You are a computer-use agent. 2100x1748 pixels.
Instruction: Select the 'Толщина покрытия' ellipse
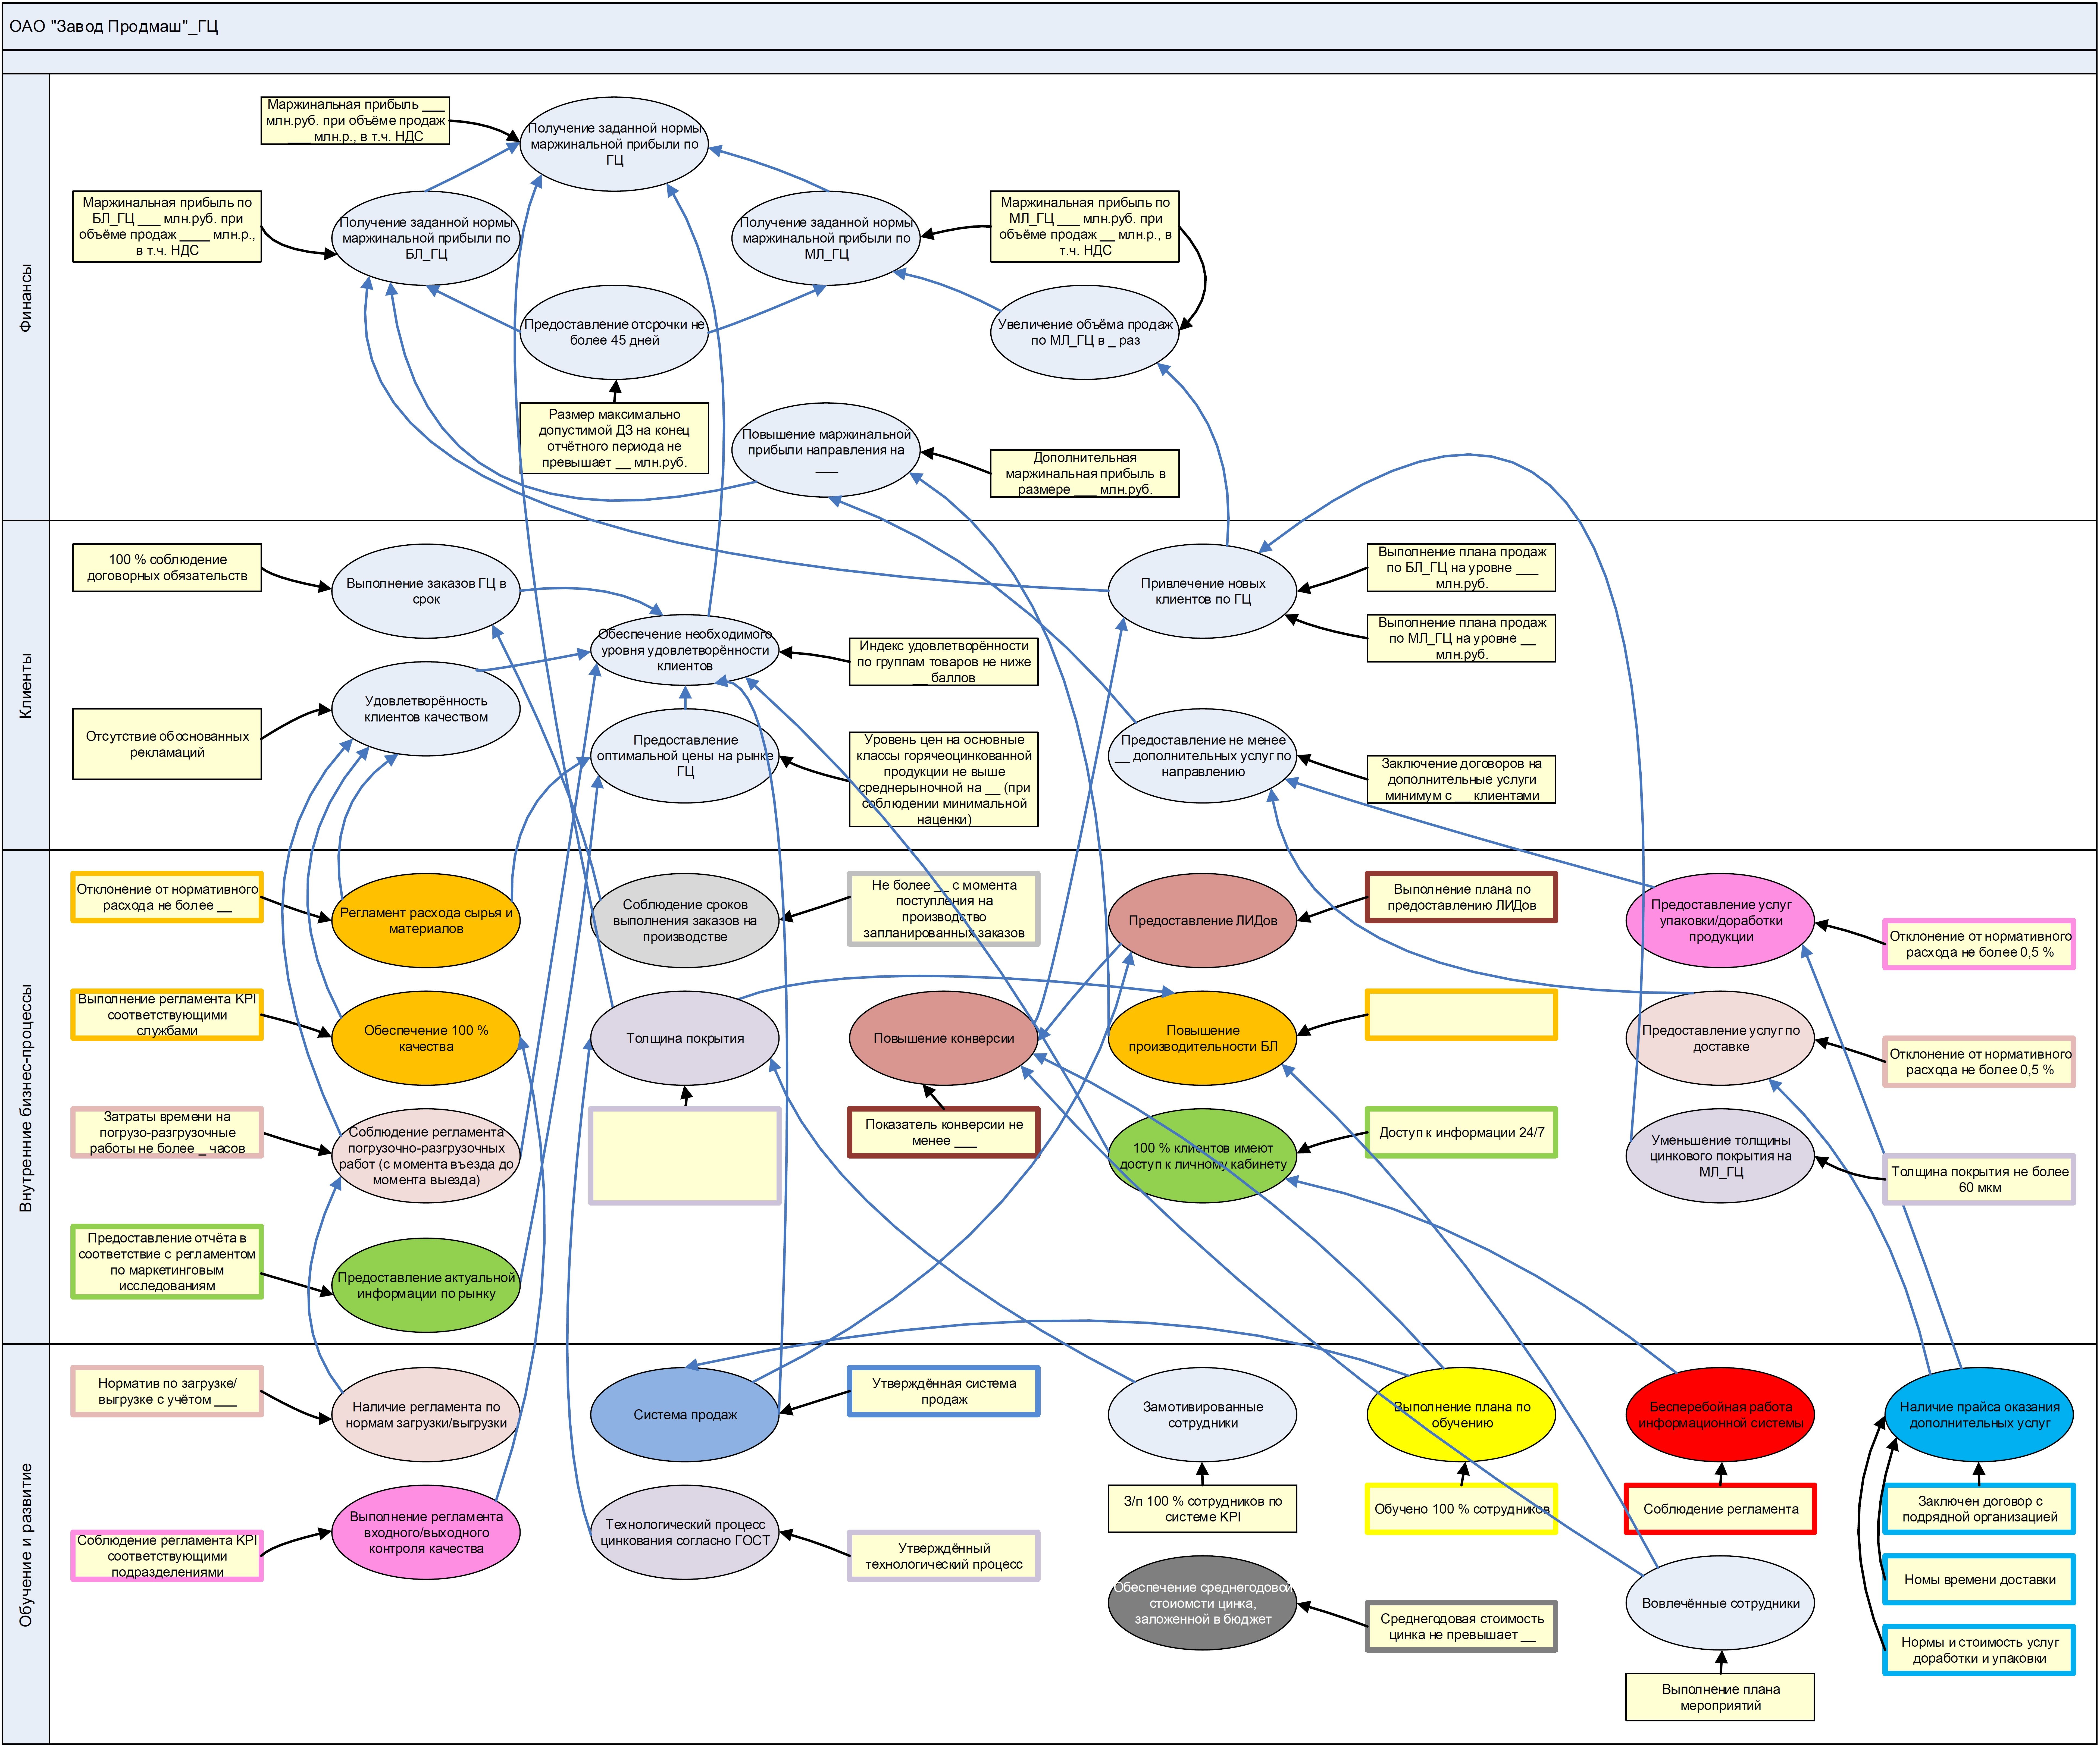[685, 1038]
